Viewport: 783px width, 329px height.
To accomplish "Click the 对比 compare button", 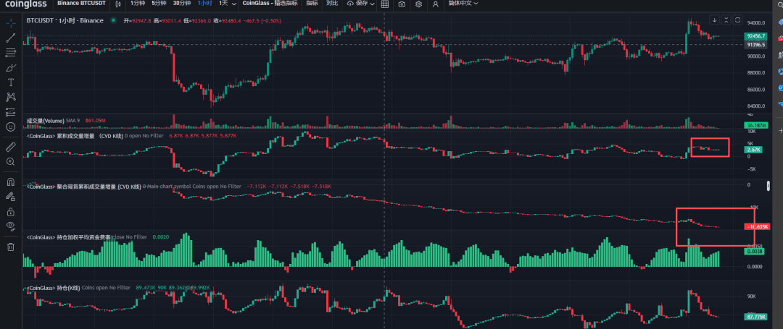I will (331, 4).
